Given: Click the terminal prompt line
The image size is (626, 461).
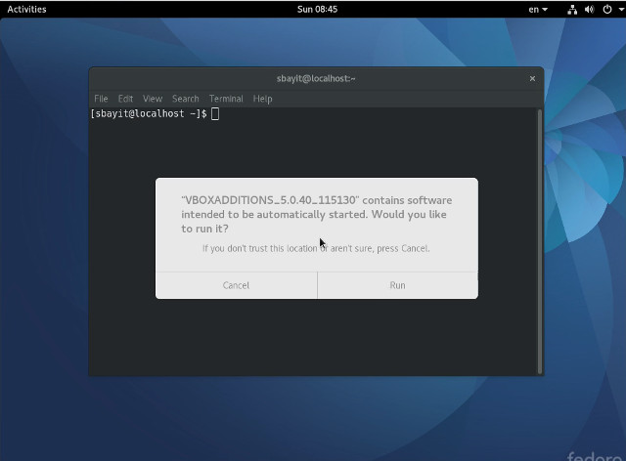Looking at the screenshot, I should (155, 113).
